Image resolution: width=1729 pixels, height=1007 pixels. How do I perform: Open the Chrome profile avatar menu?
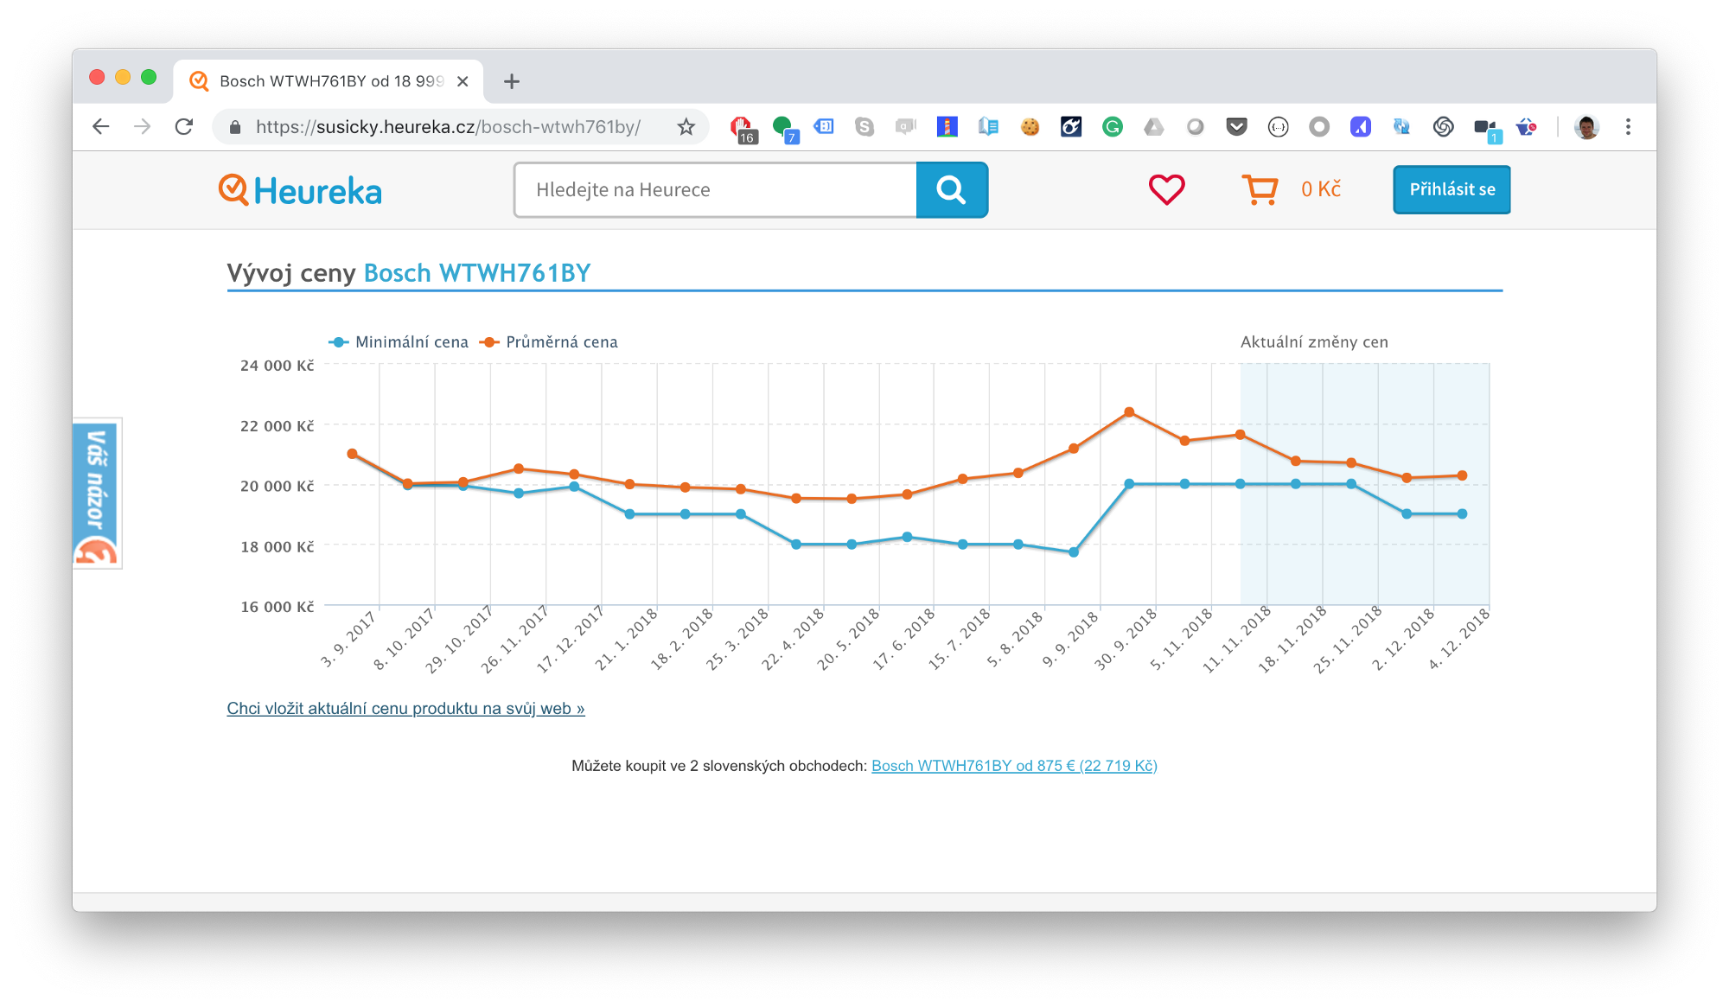click(x=1586, y=127)
